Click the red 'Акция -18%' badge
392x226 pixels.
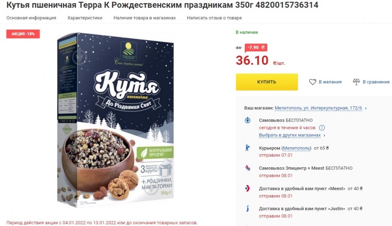[23, 34]
